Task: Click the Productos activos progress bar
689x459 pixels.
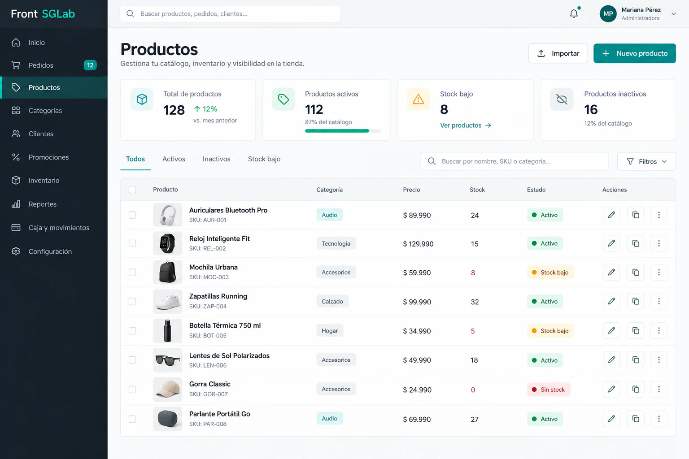Action: [x=343, y=131]
